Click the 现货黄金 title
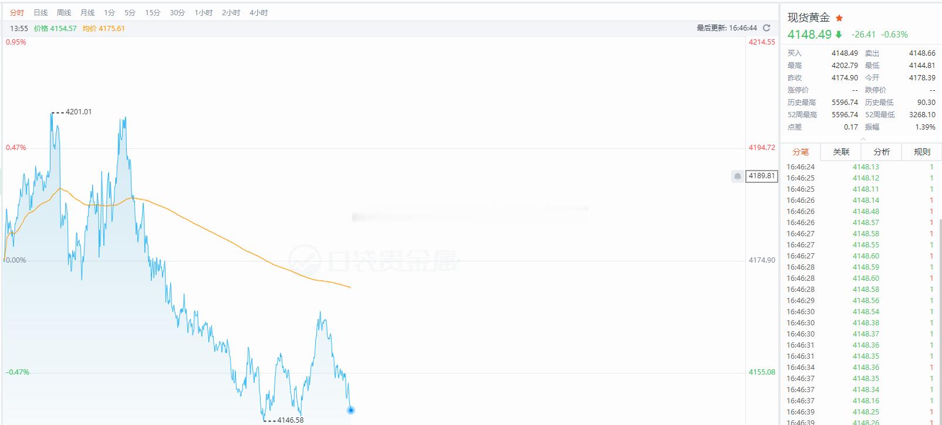942x425 pixels. point(809,18)
